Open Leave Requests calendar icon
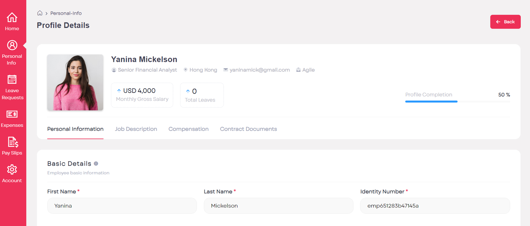The image size is (530, 226). [x=12, y=80]
